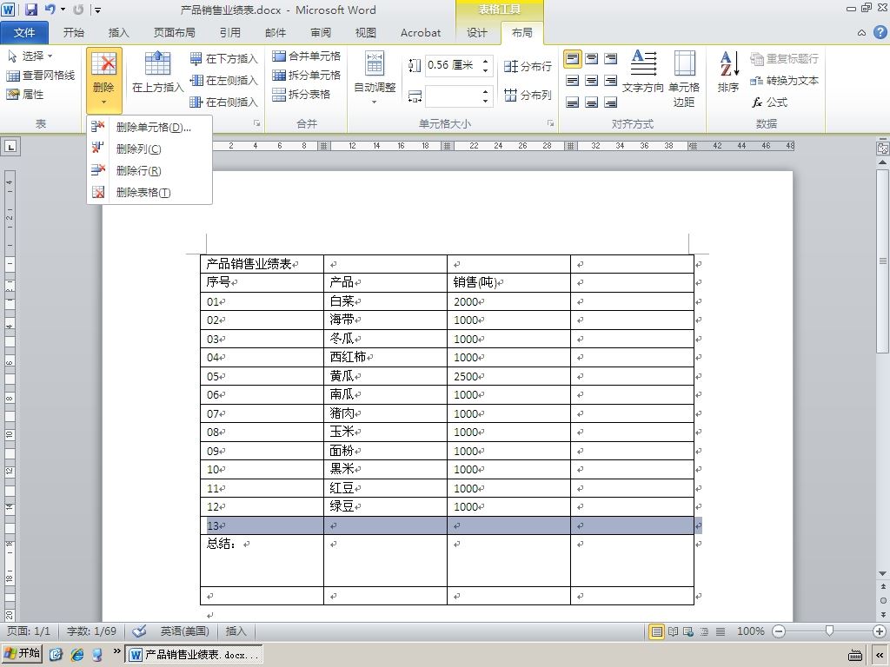Open the Select (选择) dropdown

[30, 56]
